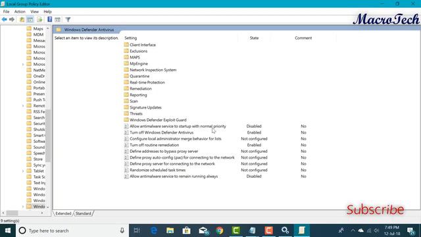This screenshot has height=237, width=421.
Task: Select the Scan folder icon
Action: click(x=126, y=101)
